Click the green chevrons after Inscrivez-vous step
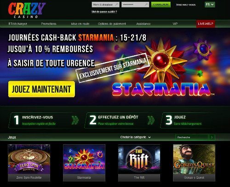The image size is (230, 187). [x=75, y=120]
